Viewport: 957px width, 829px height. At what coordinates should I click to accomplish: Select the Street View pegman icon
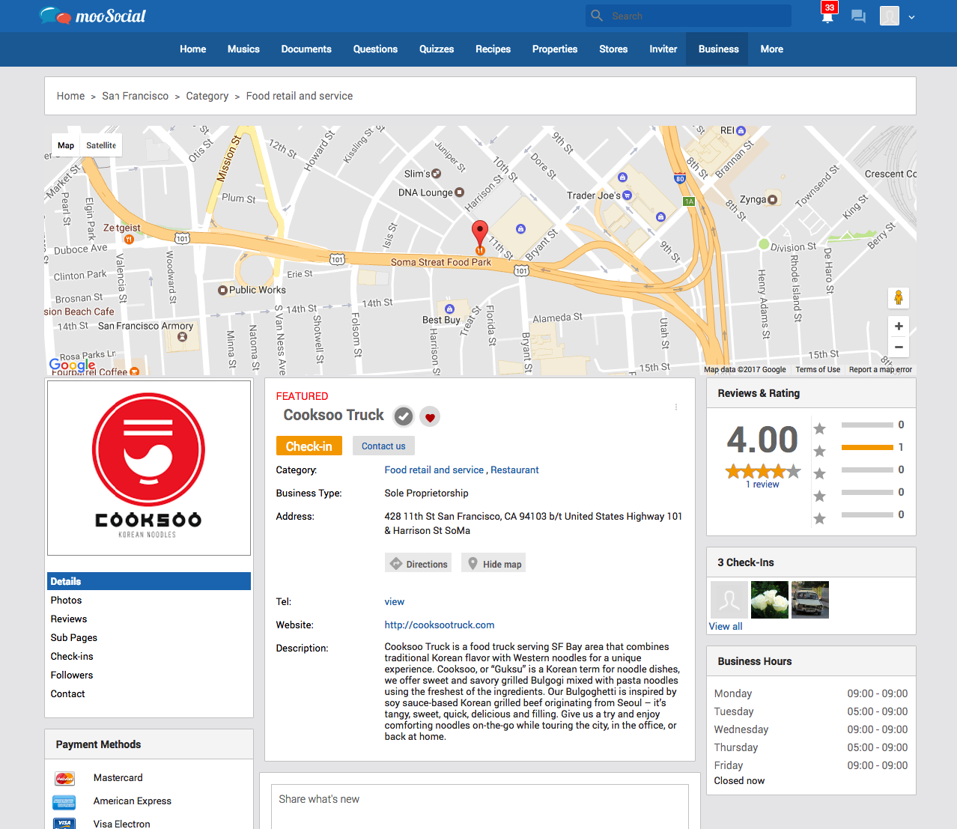899,297
